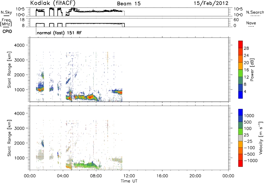Click the date 15/Feb/2012
The width and height of the screenshot is (264, 183).
tap(211, 3)
